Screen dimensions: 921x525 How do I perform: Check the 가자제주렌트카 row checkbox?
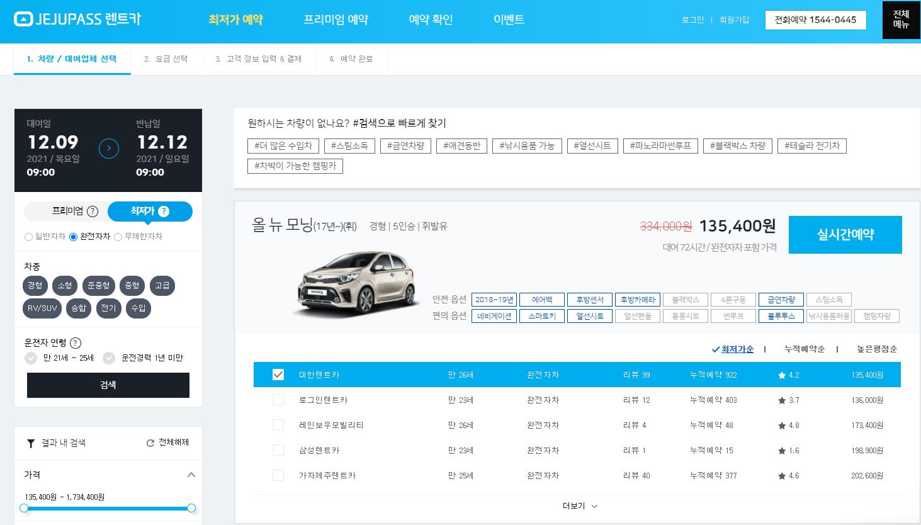point(278,475)
